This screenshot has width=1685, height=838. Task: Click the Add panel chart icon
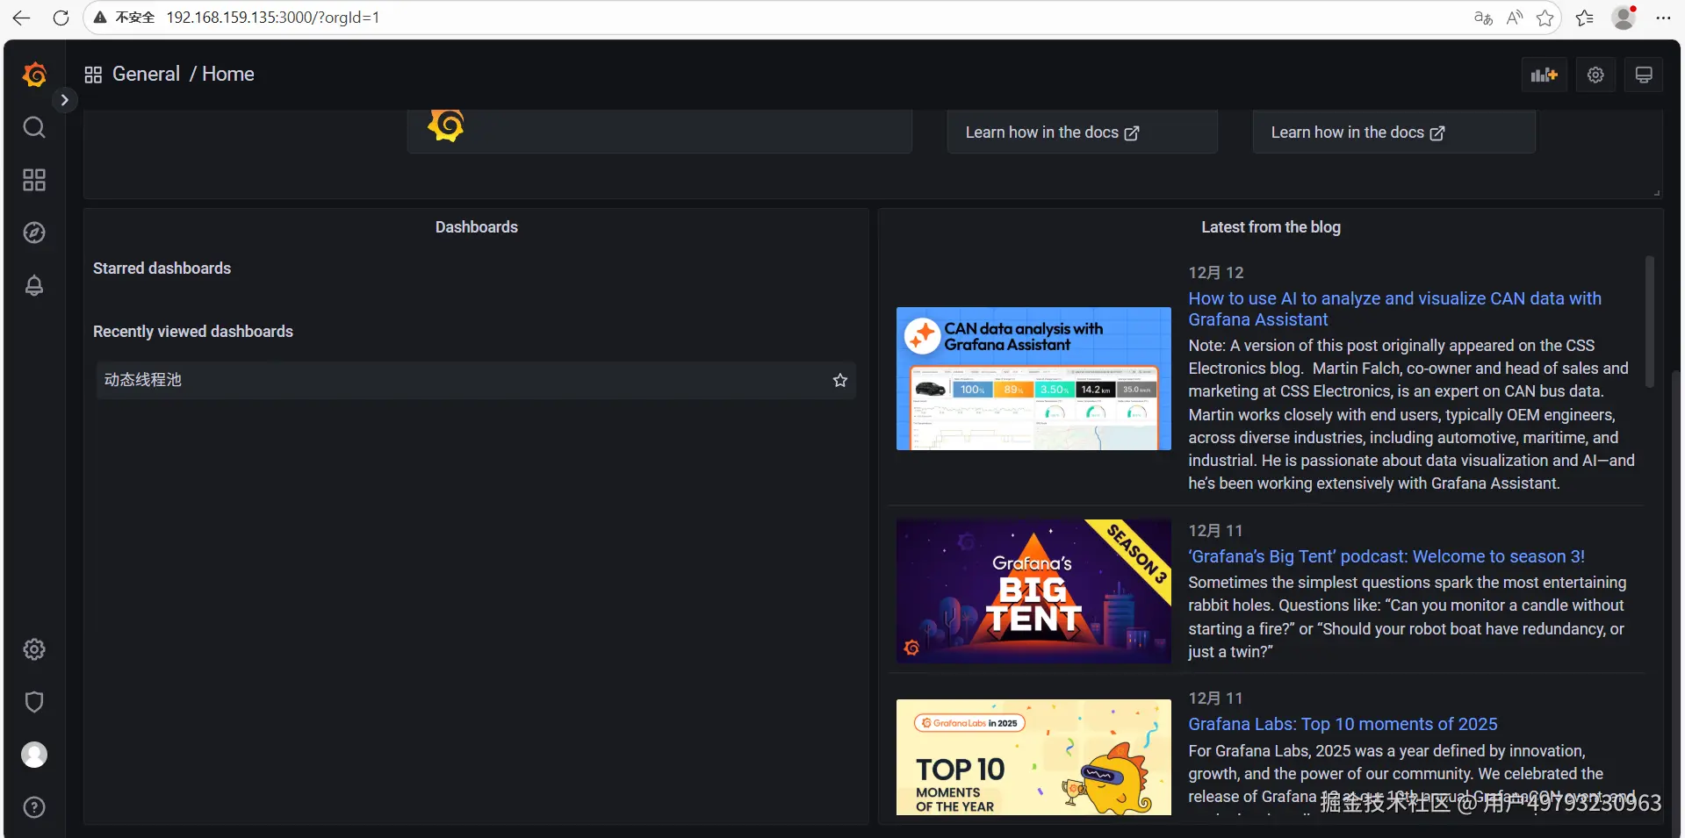pos(1544,75)
